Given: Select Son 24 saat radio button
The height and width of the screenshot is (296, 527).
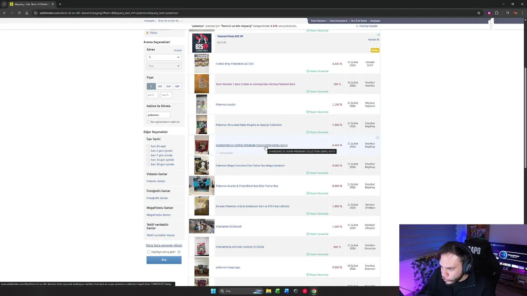Looking at the screenshot, I should (x=148, y=146).
